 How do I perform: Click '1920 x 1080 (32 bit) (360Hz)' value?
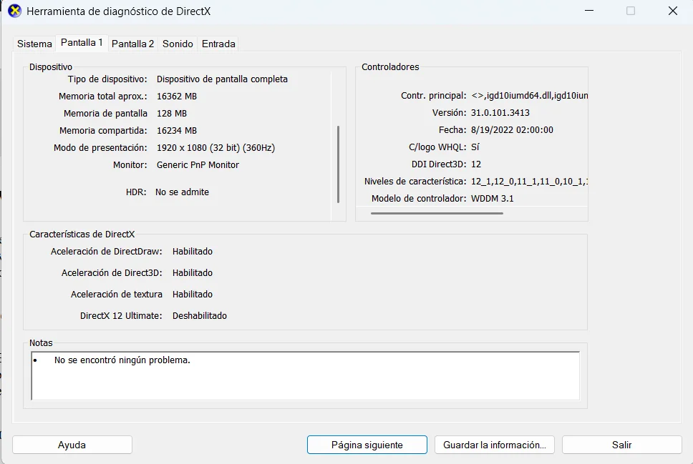point(215,148)
